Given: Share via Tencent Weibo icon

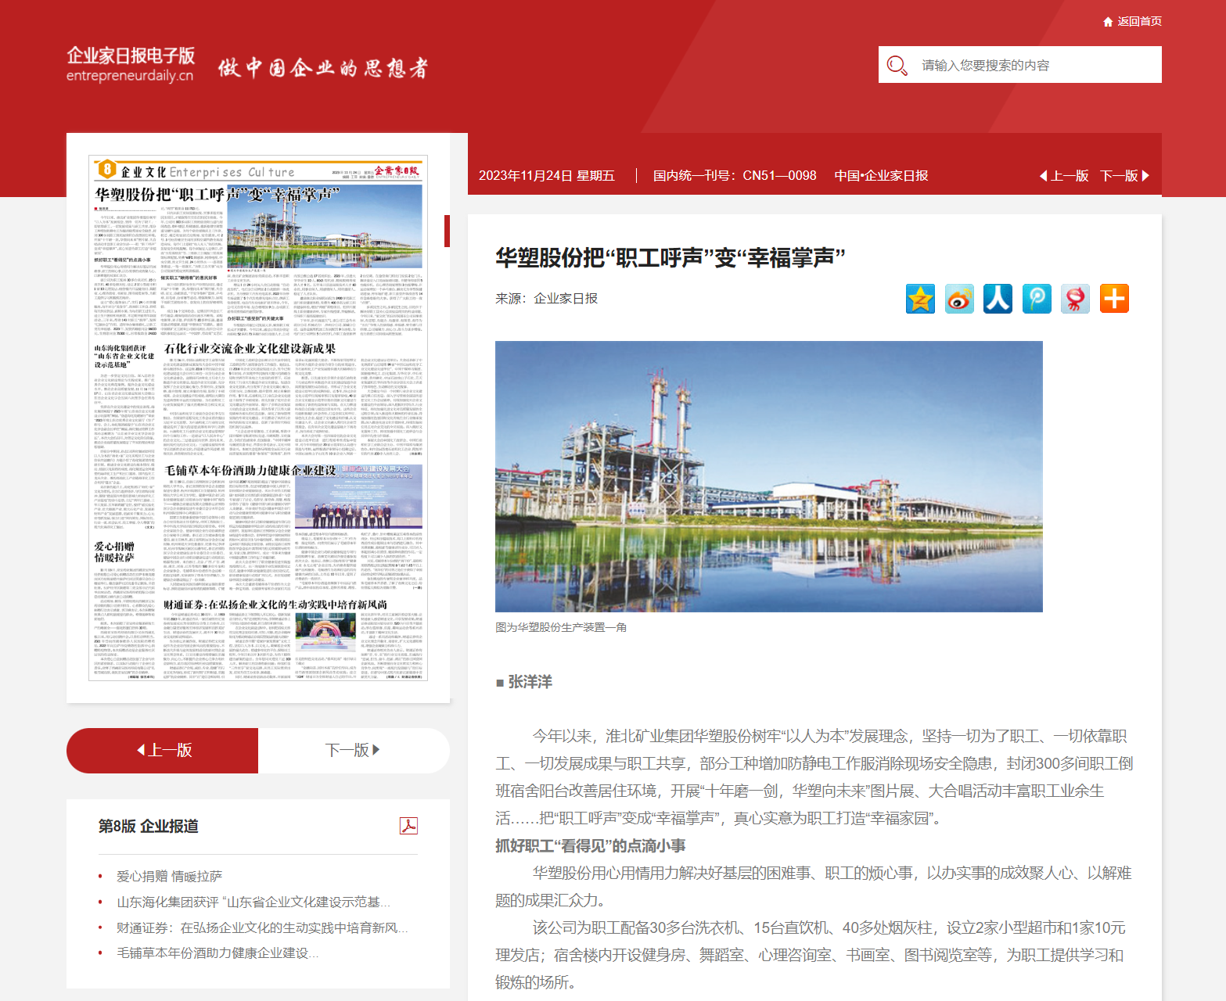Looking at the screenshot, I should 1037,299.
